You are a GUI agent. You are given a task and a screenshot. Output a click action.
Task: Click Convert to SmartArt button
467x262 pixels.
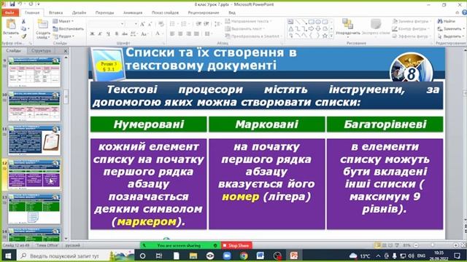[x=253, y=36]
